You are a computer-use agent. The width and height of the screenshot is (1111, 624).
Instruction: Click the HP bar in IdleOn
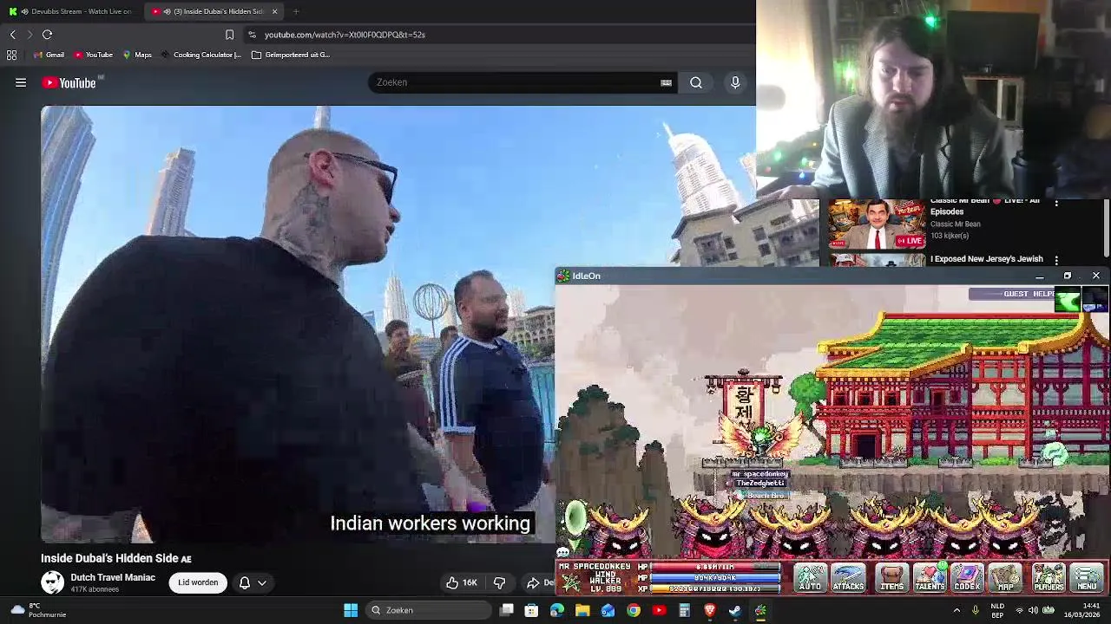(x=714, y=567)
